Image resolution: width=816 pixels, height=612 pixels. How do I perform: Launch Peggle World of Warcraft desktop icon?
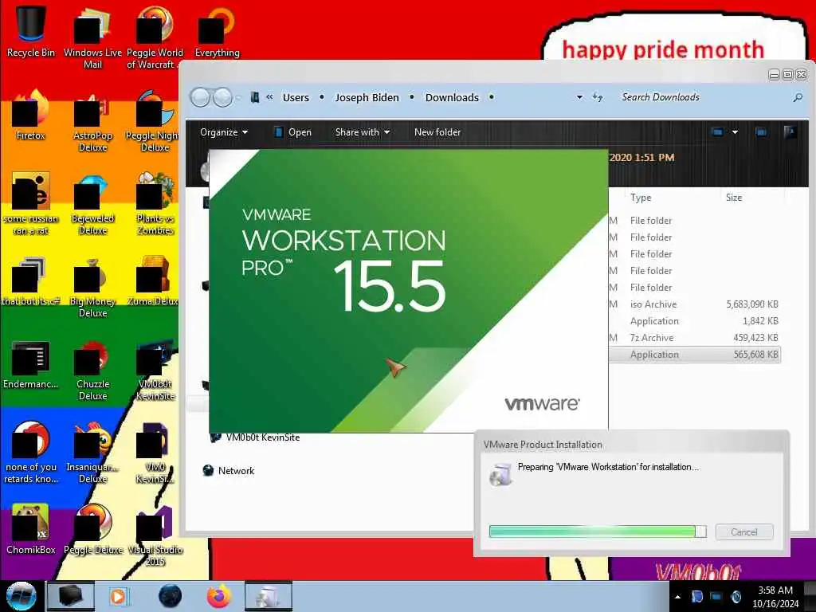pyautogui.click(x=155, y=37)
